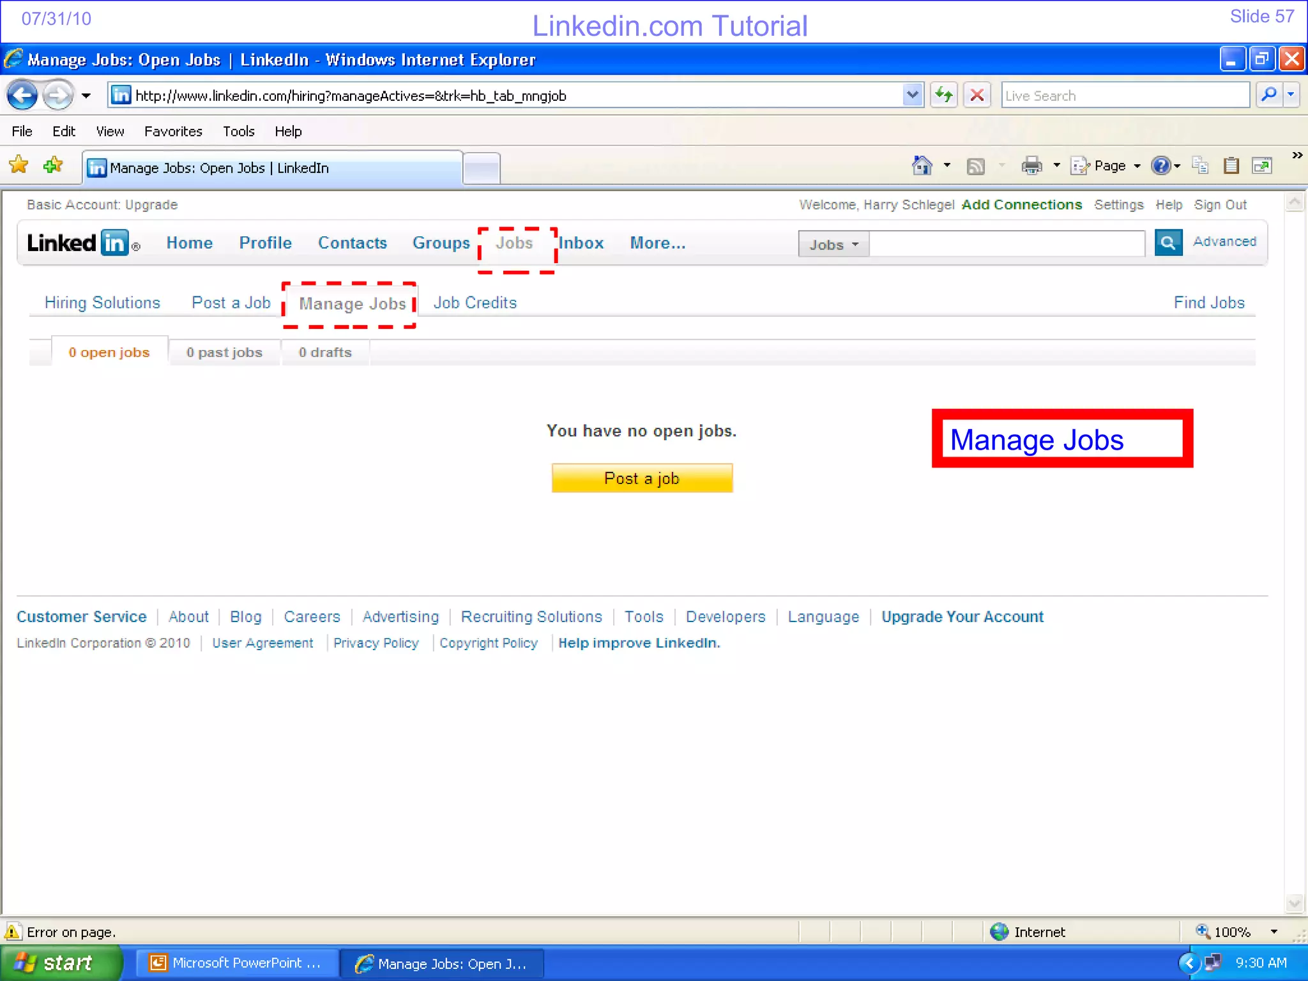This screenshot has width=1308, height=981.
Task: Open the recent pages dropdown arrow
Action: 86,96
